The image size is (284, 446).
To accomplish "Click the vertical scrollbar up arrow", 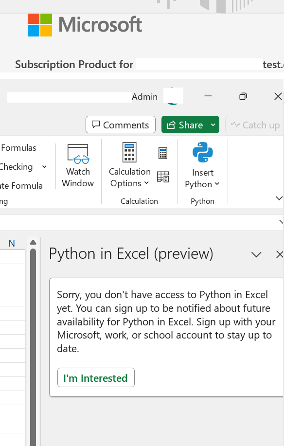I will (x=33, y=242).
